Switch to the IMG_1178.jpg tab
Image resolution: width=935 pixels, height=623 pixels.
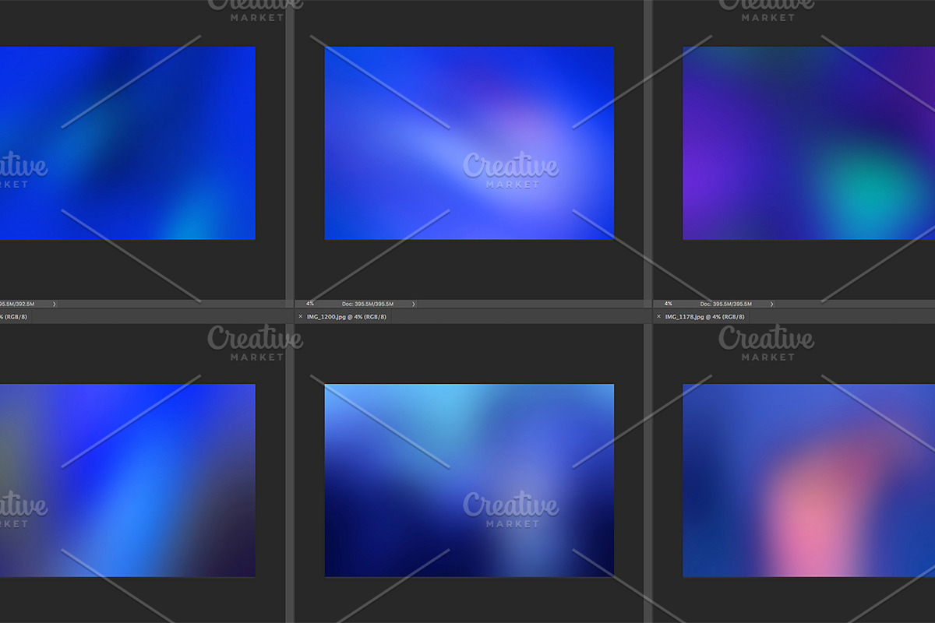(x=705, y=317)
